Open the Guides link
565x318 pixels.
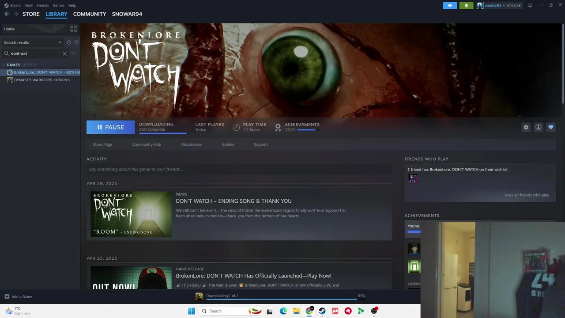tap(228, 144)
